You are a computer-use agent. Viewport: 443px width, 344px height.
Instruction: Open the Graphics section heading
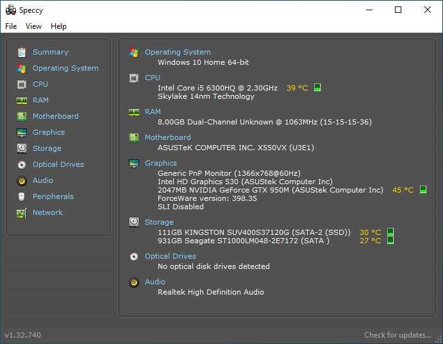[160, 163]
